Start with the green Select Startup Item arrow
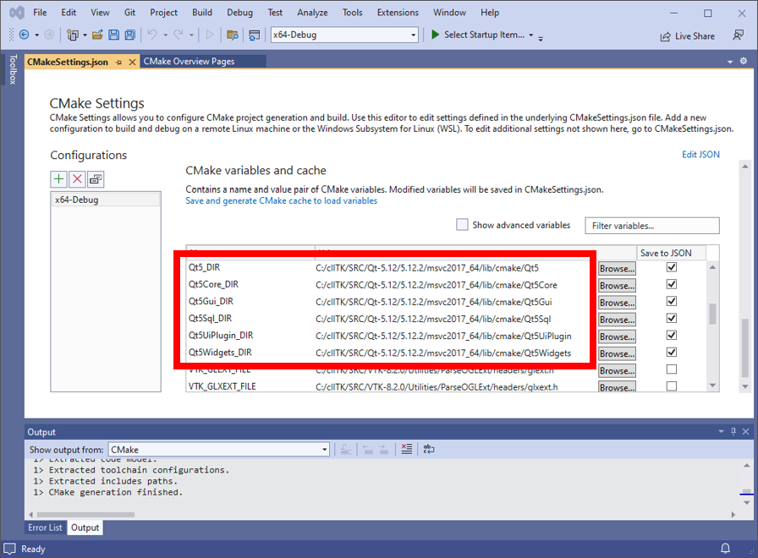Screen dimensions: 758x558 coord(435,35)
